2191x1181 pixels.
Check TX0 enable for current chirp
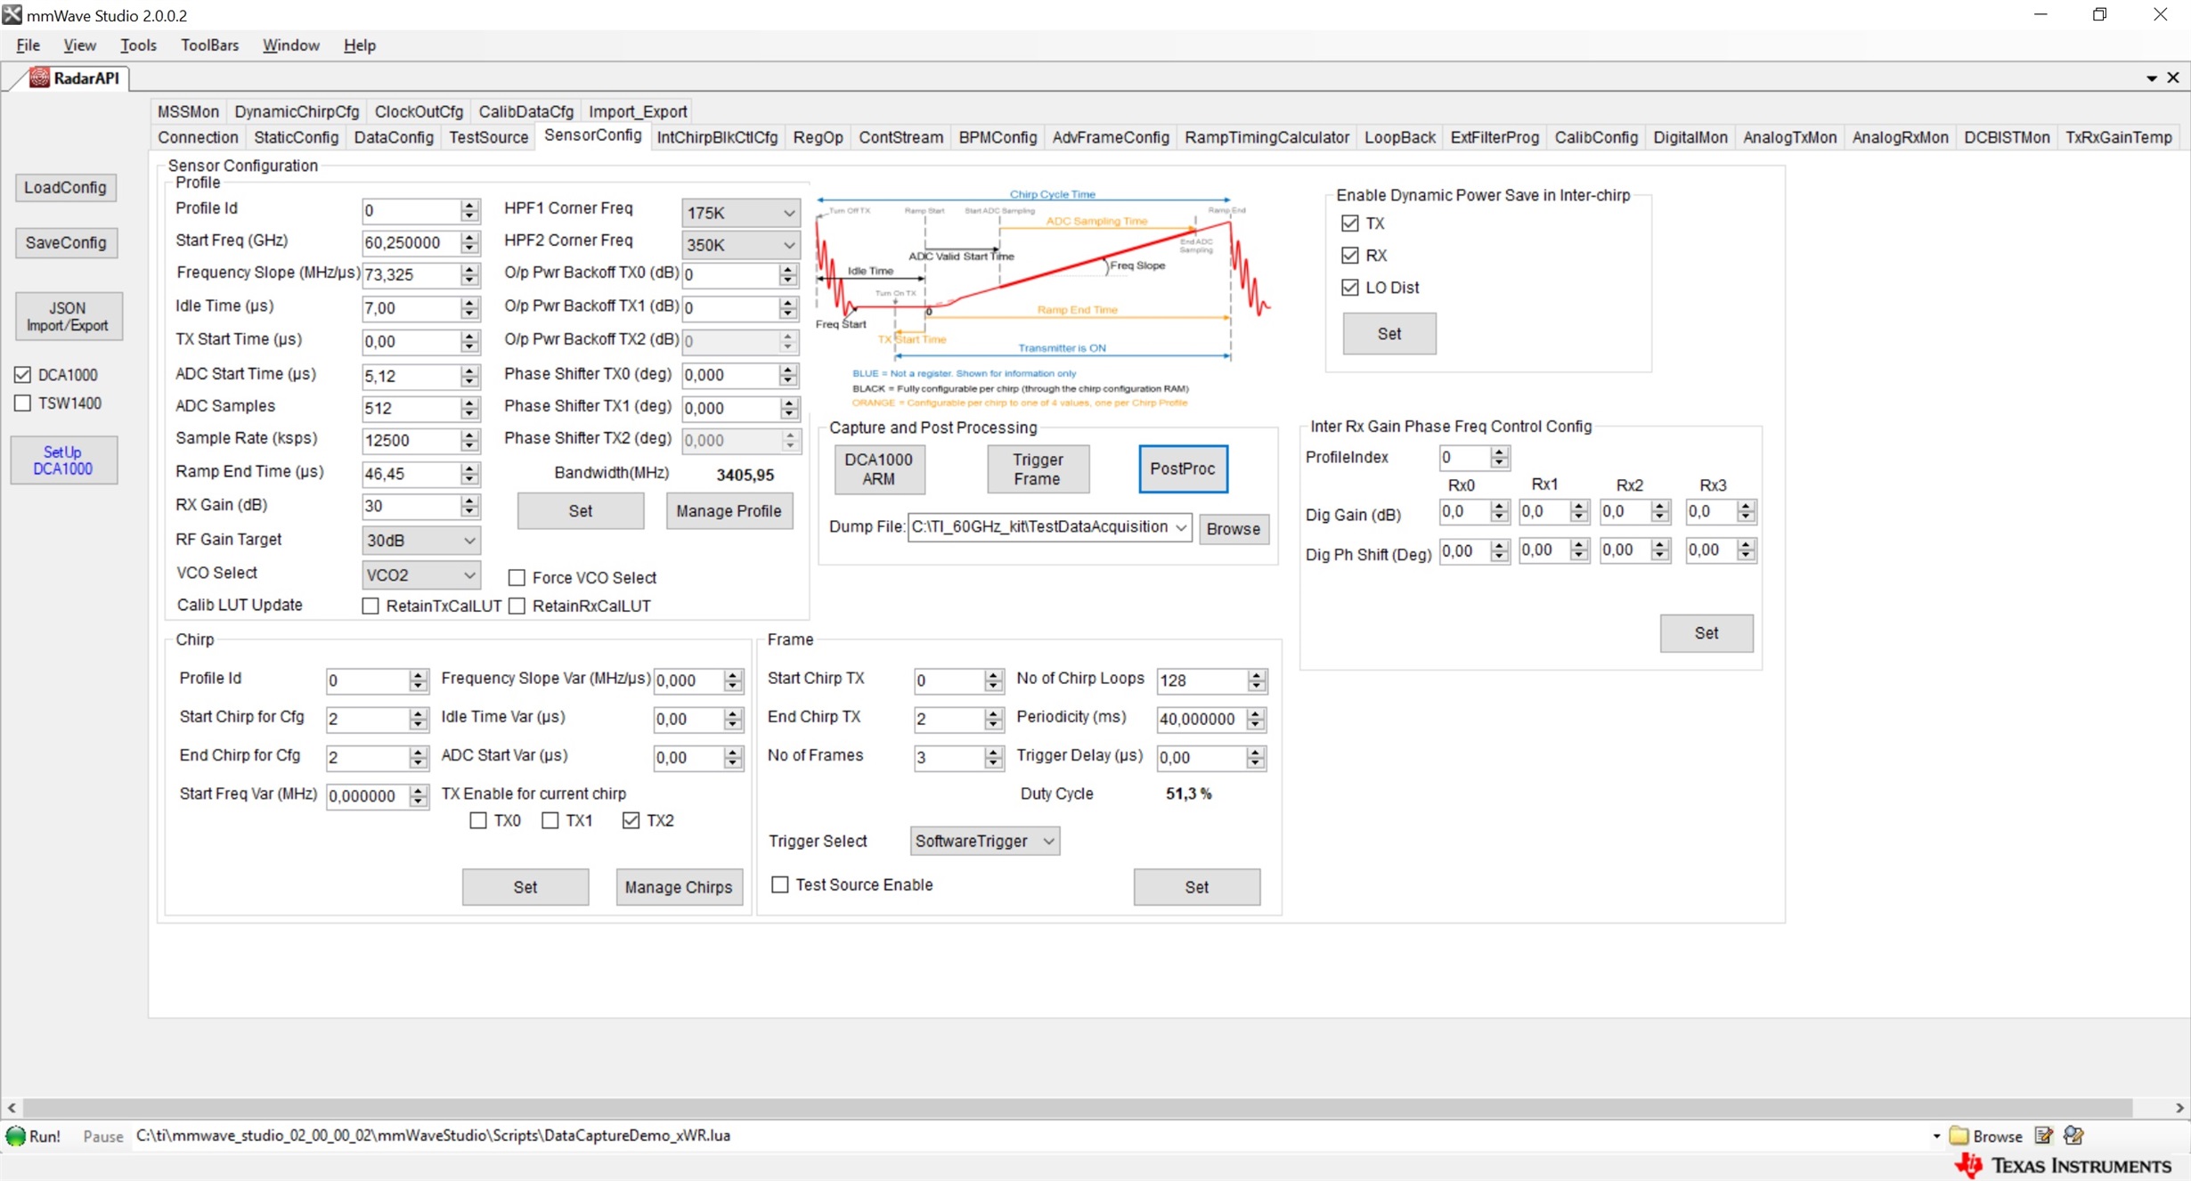[x=478, y=820]
